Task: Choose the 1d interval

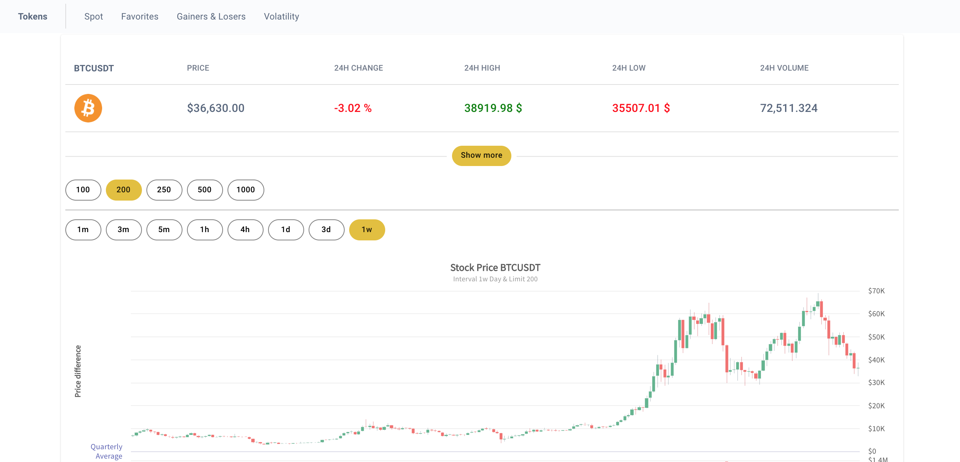Action: coord(286,229)
